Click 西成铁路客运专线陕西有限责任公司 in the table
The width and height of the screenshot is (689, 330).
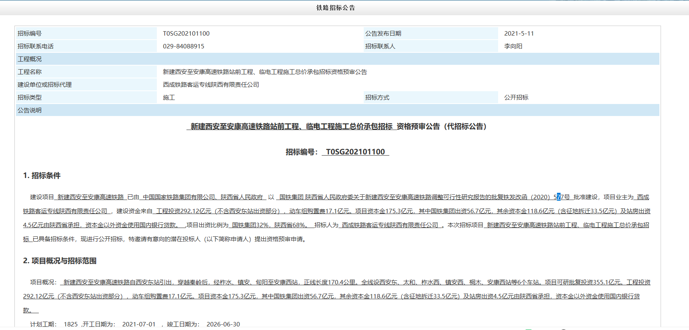(x=211, y=85)
